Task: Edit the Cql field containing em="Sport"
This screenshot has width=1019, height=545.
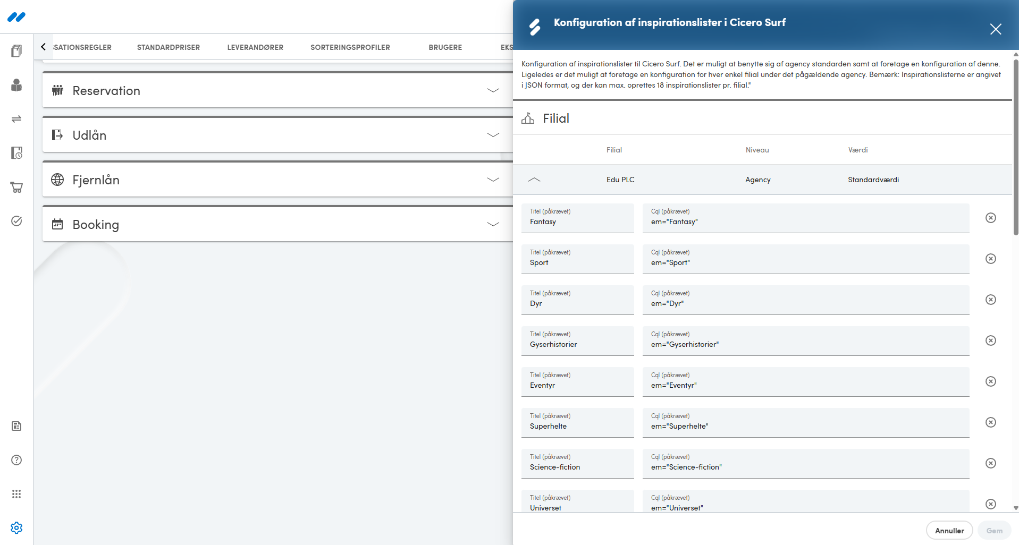Action: click(x=806, y=259)
